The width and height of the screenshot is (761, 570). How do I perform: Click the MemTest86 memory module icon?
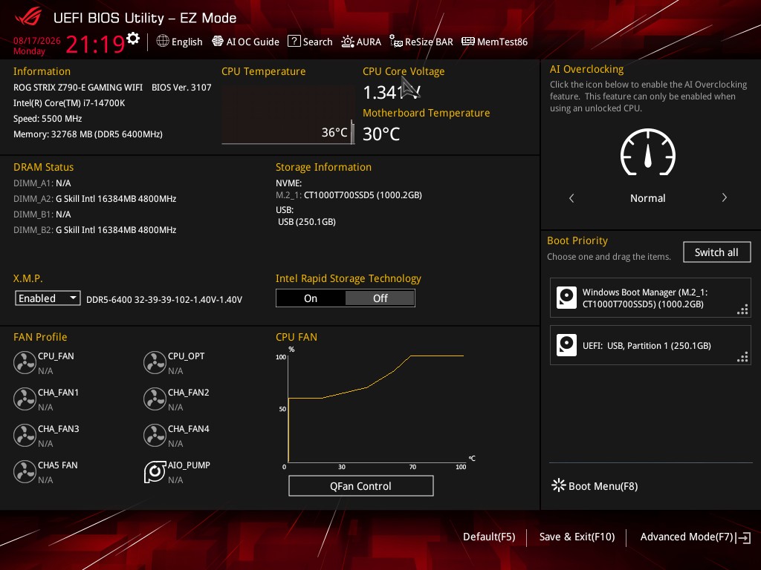[468, 42]
